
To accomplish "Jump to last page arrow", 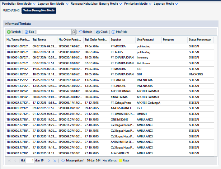I will tap(55, 161).
